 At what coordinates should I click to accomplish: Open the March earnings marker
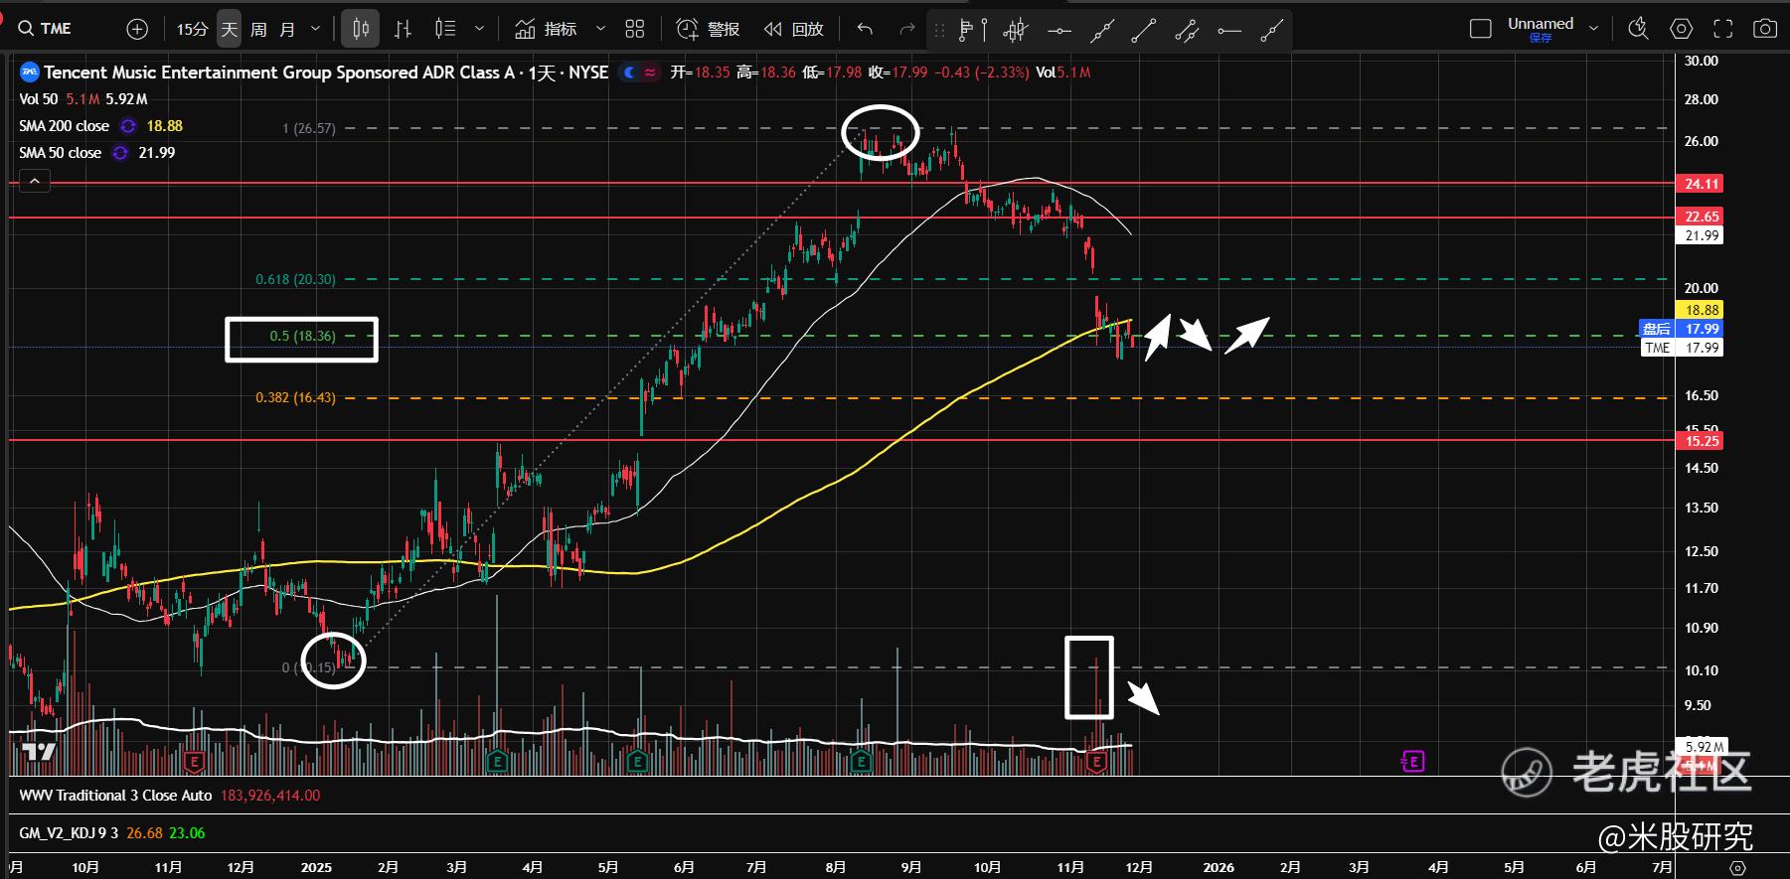[497, 762]
